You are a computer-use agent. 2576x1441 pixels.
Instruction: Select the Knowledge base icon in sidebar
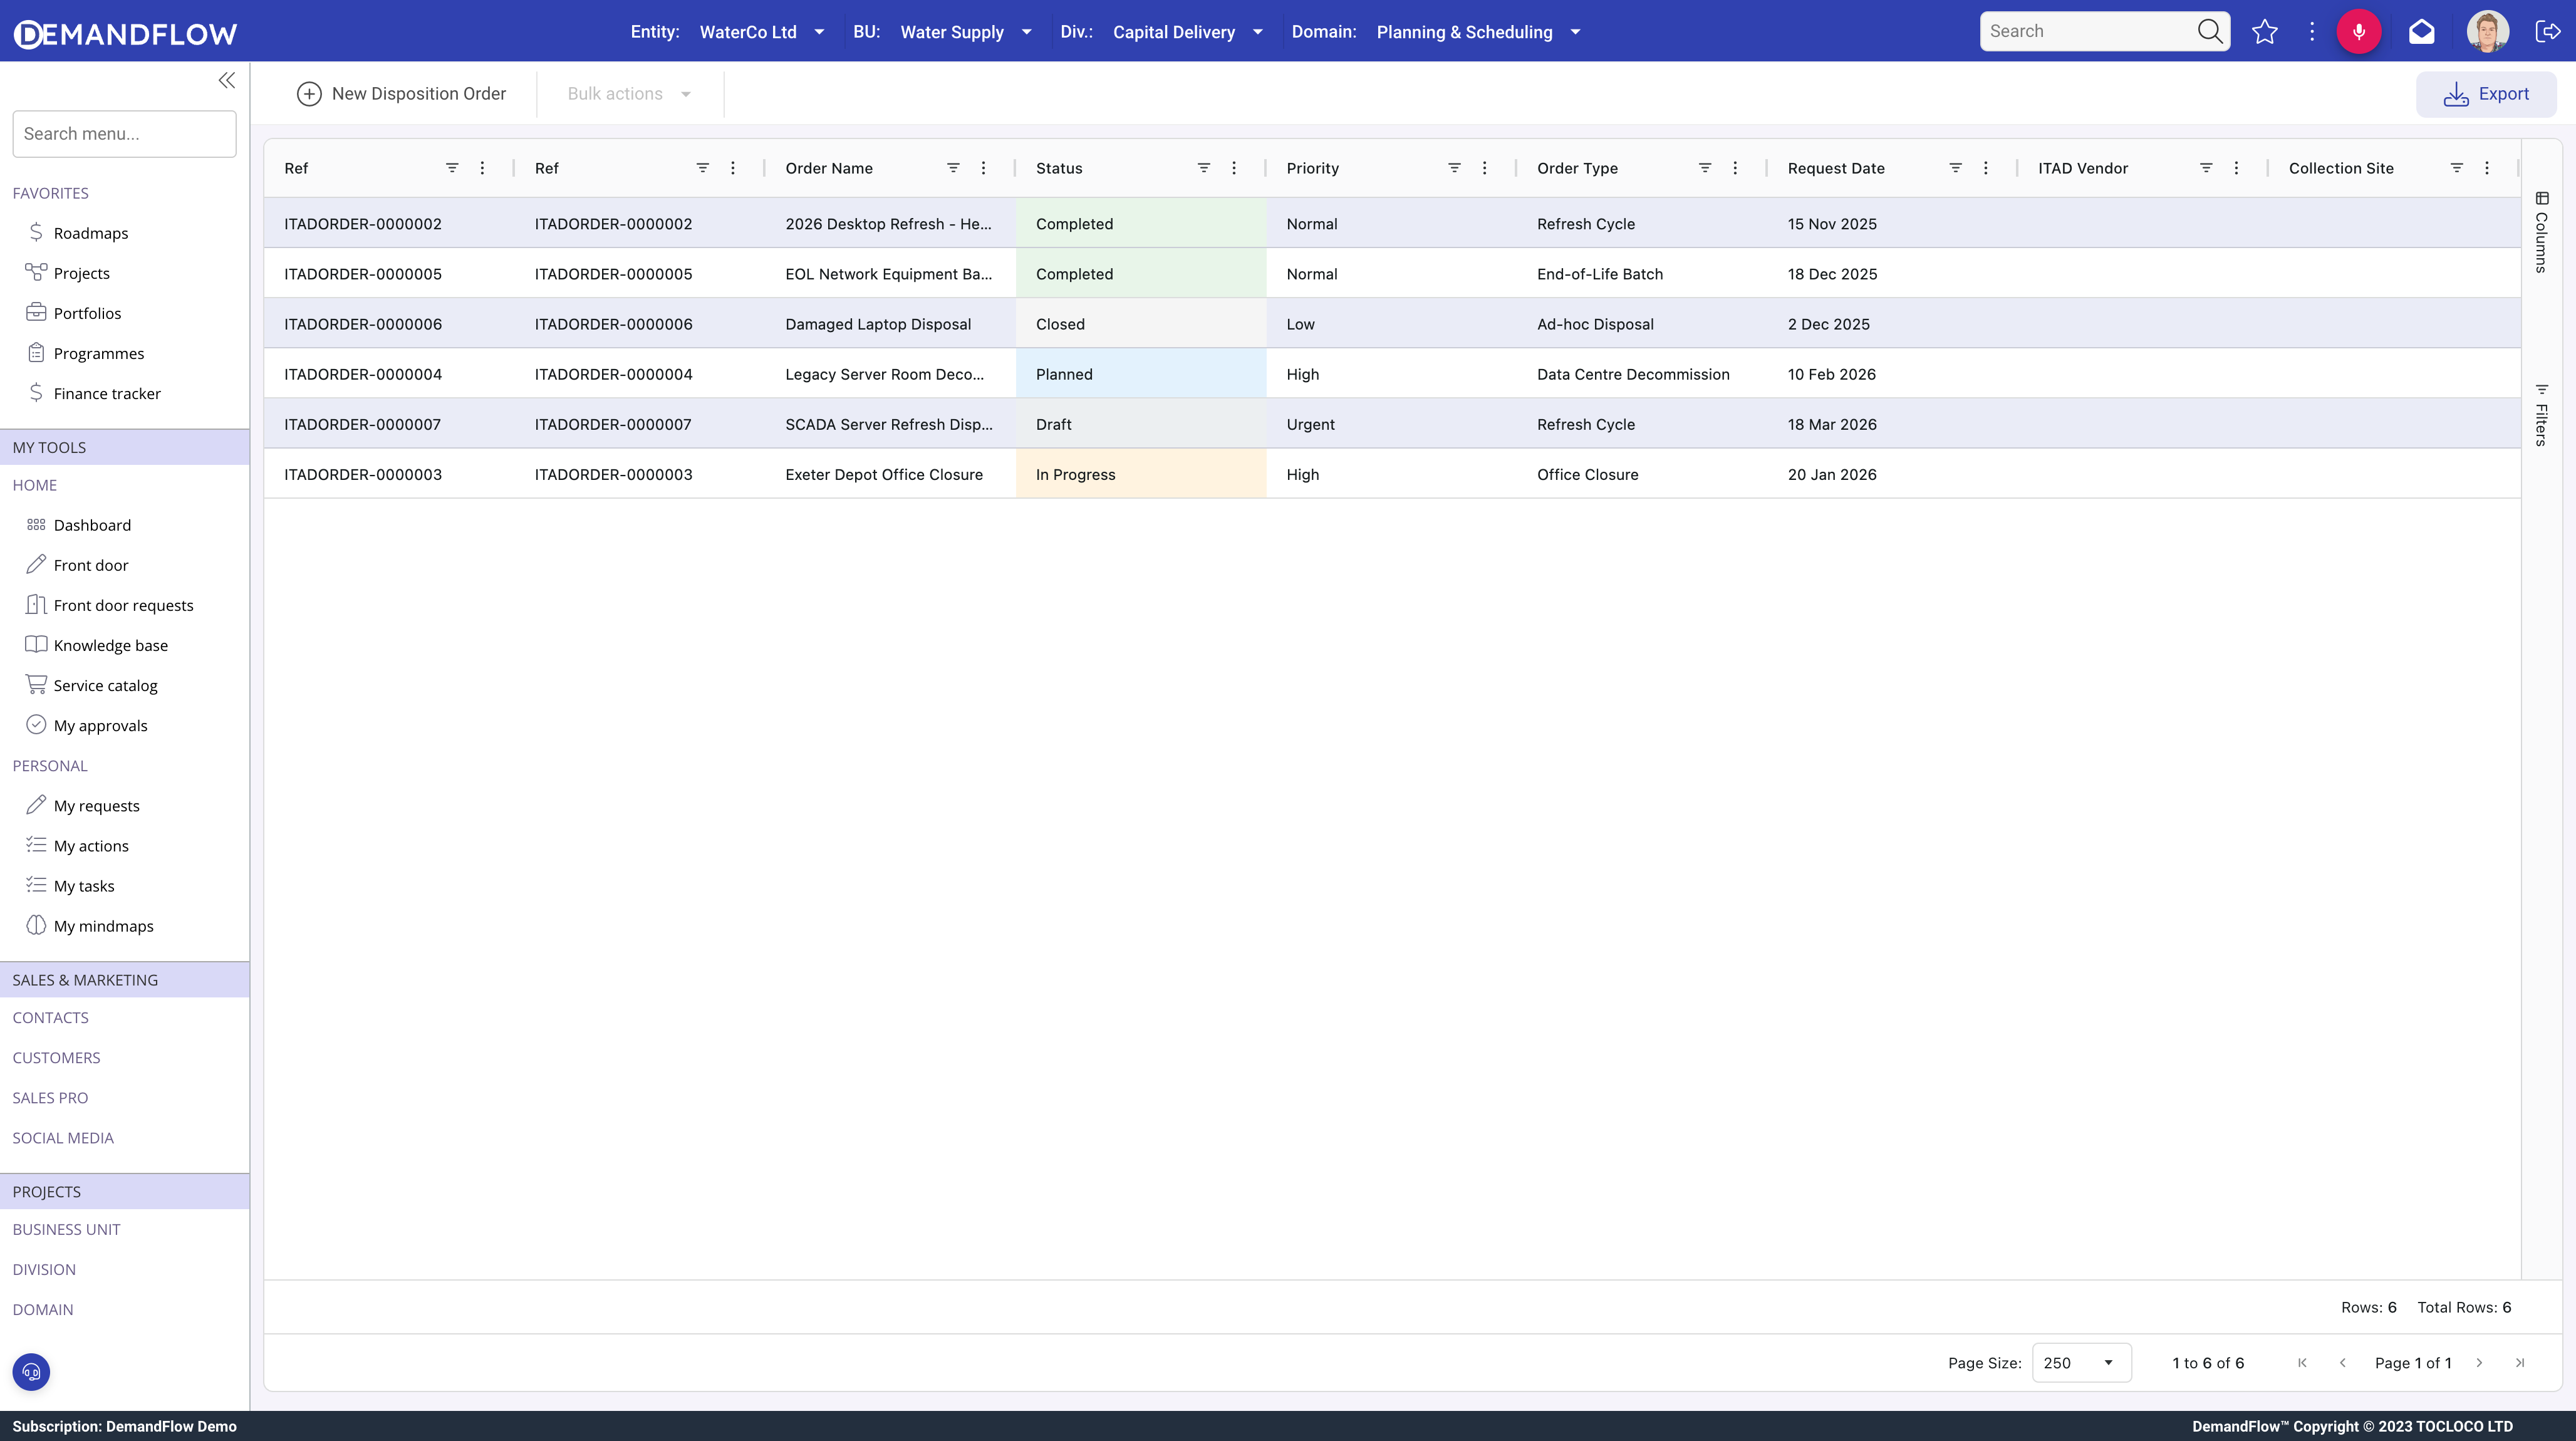coord(36,644)
